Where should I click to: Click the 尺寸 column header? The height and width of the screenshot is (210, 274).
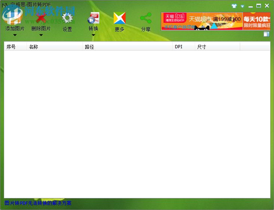click(x=218, y=47)
